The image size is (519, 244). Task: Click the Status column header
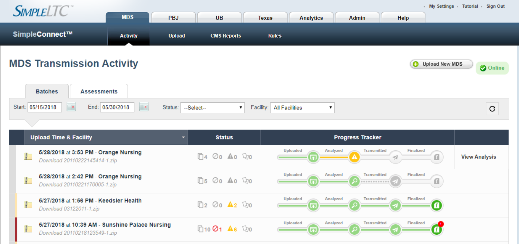224,137
